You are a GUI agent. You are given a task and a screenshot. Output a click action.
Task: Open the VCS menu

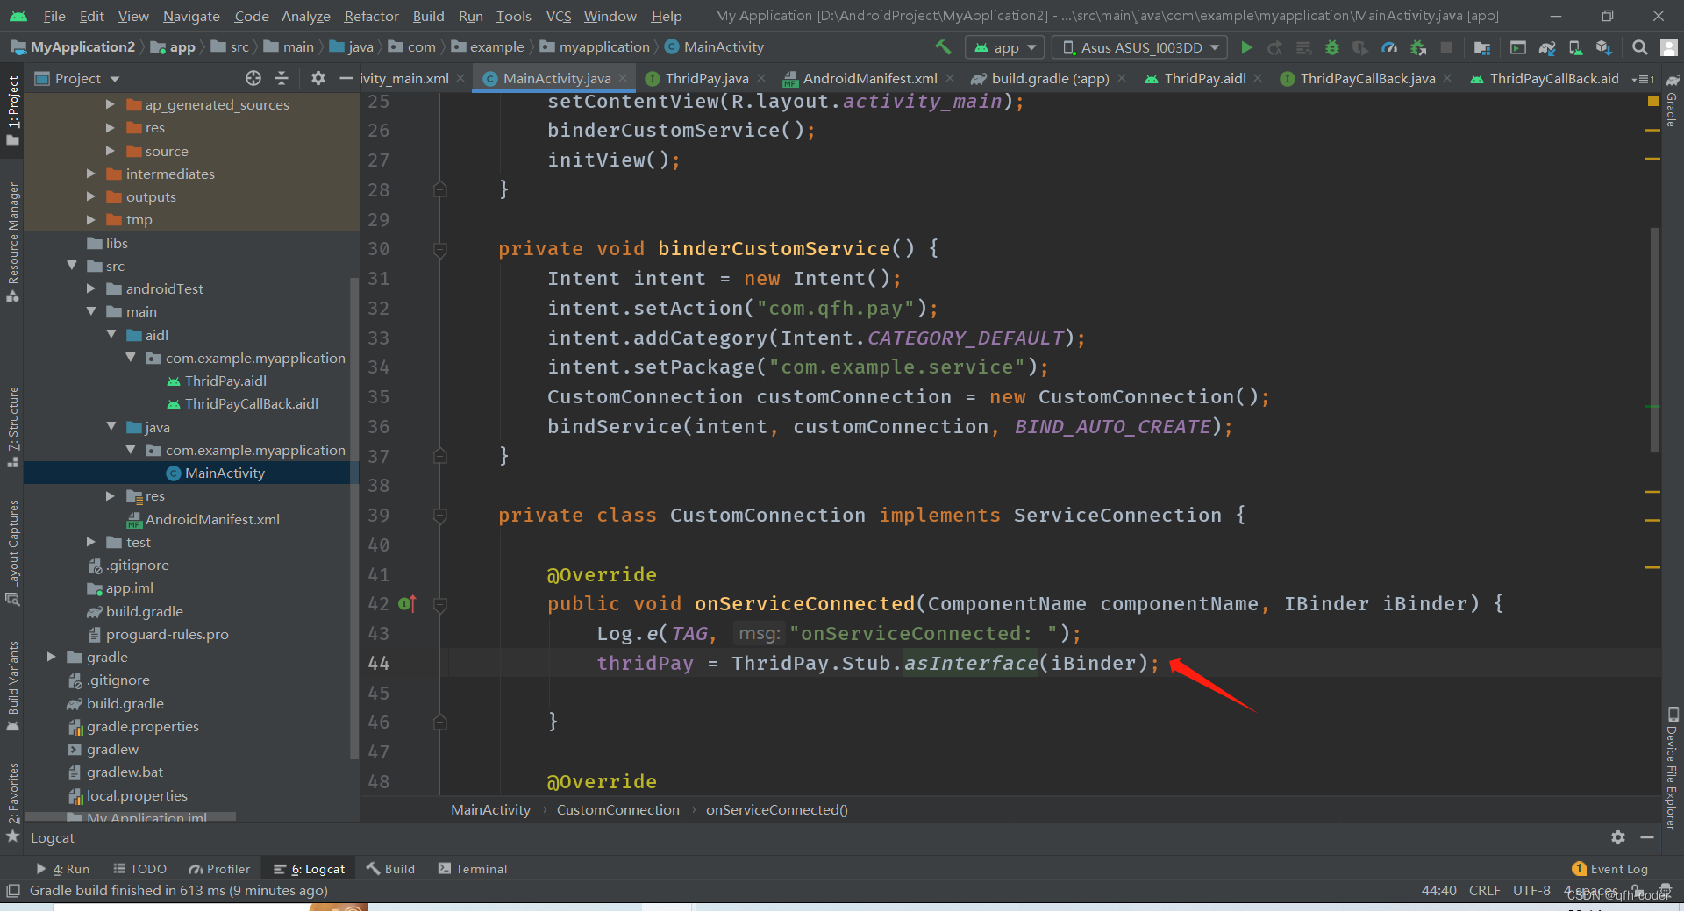click(559, 16)
